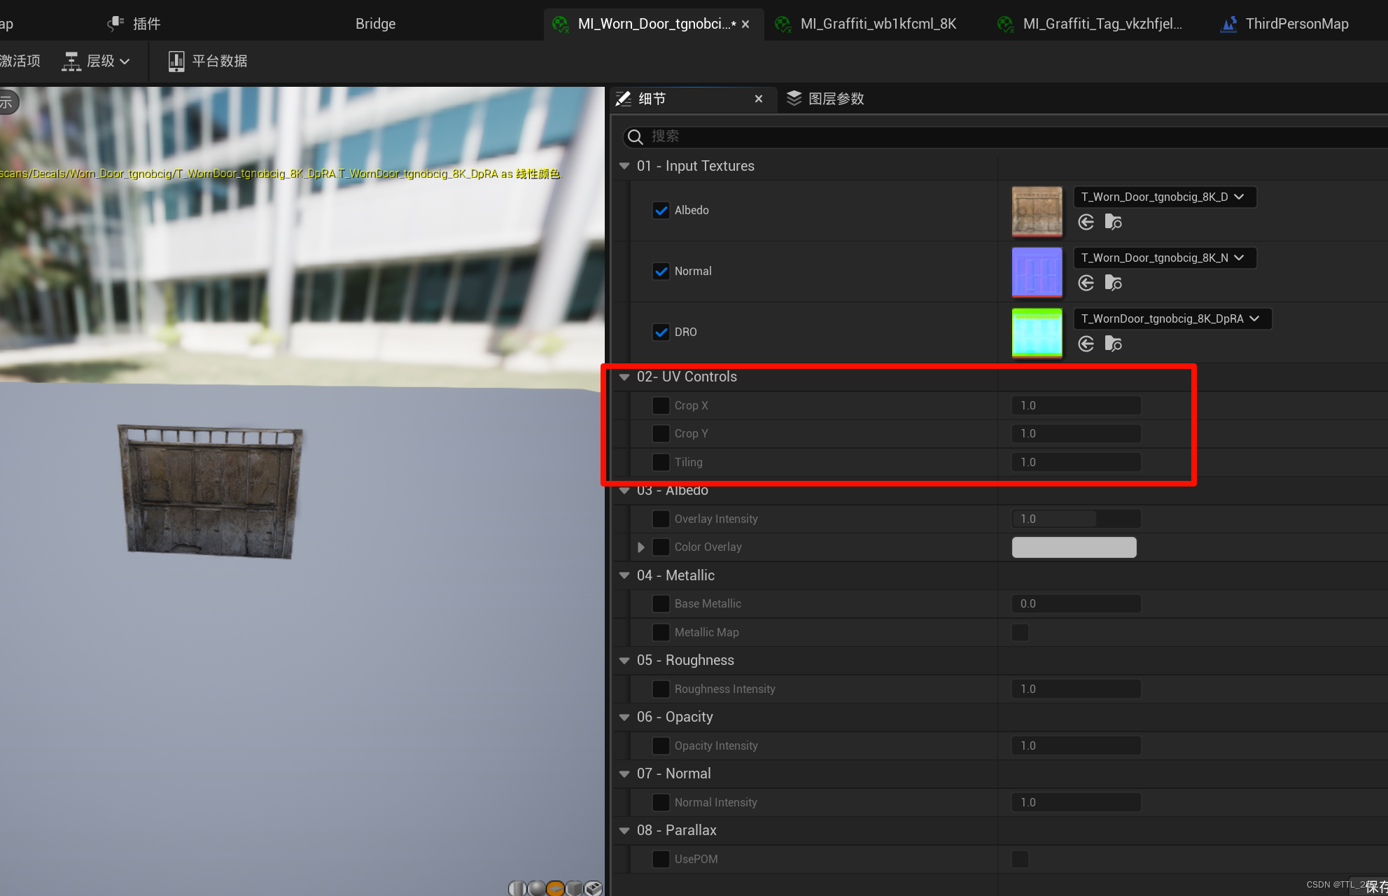This screenshot has width=1388, height=896.
Task: Use selected mesh as preview shape
Action: coord(594,888)
